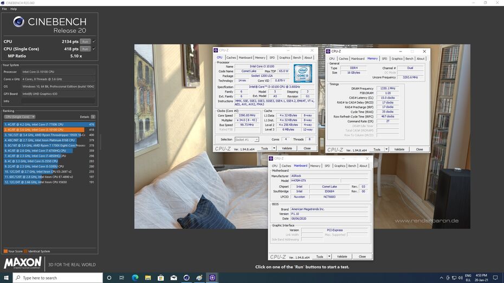Click CPU-Z title icon of the Mainboard window

pos(271,159)
